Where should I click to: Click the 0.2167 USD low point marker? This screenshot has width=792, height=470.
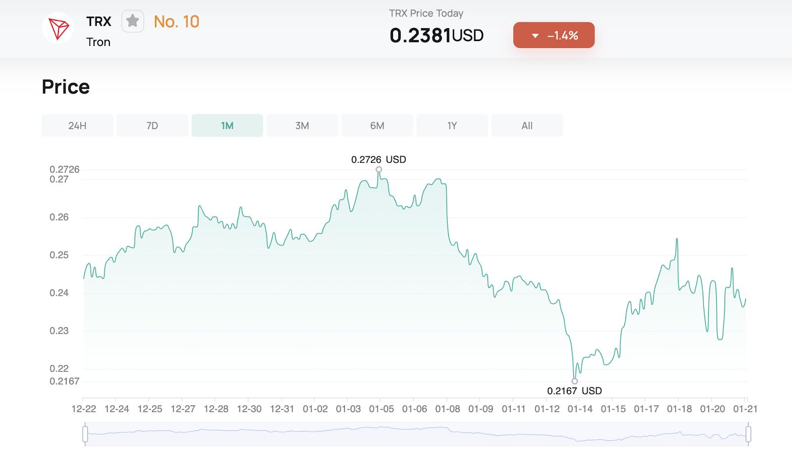[x=575, y=381]
